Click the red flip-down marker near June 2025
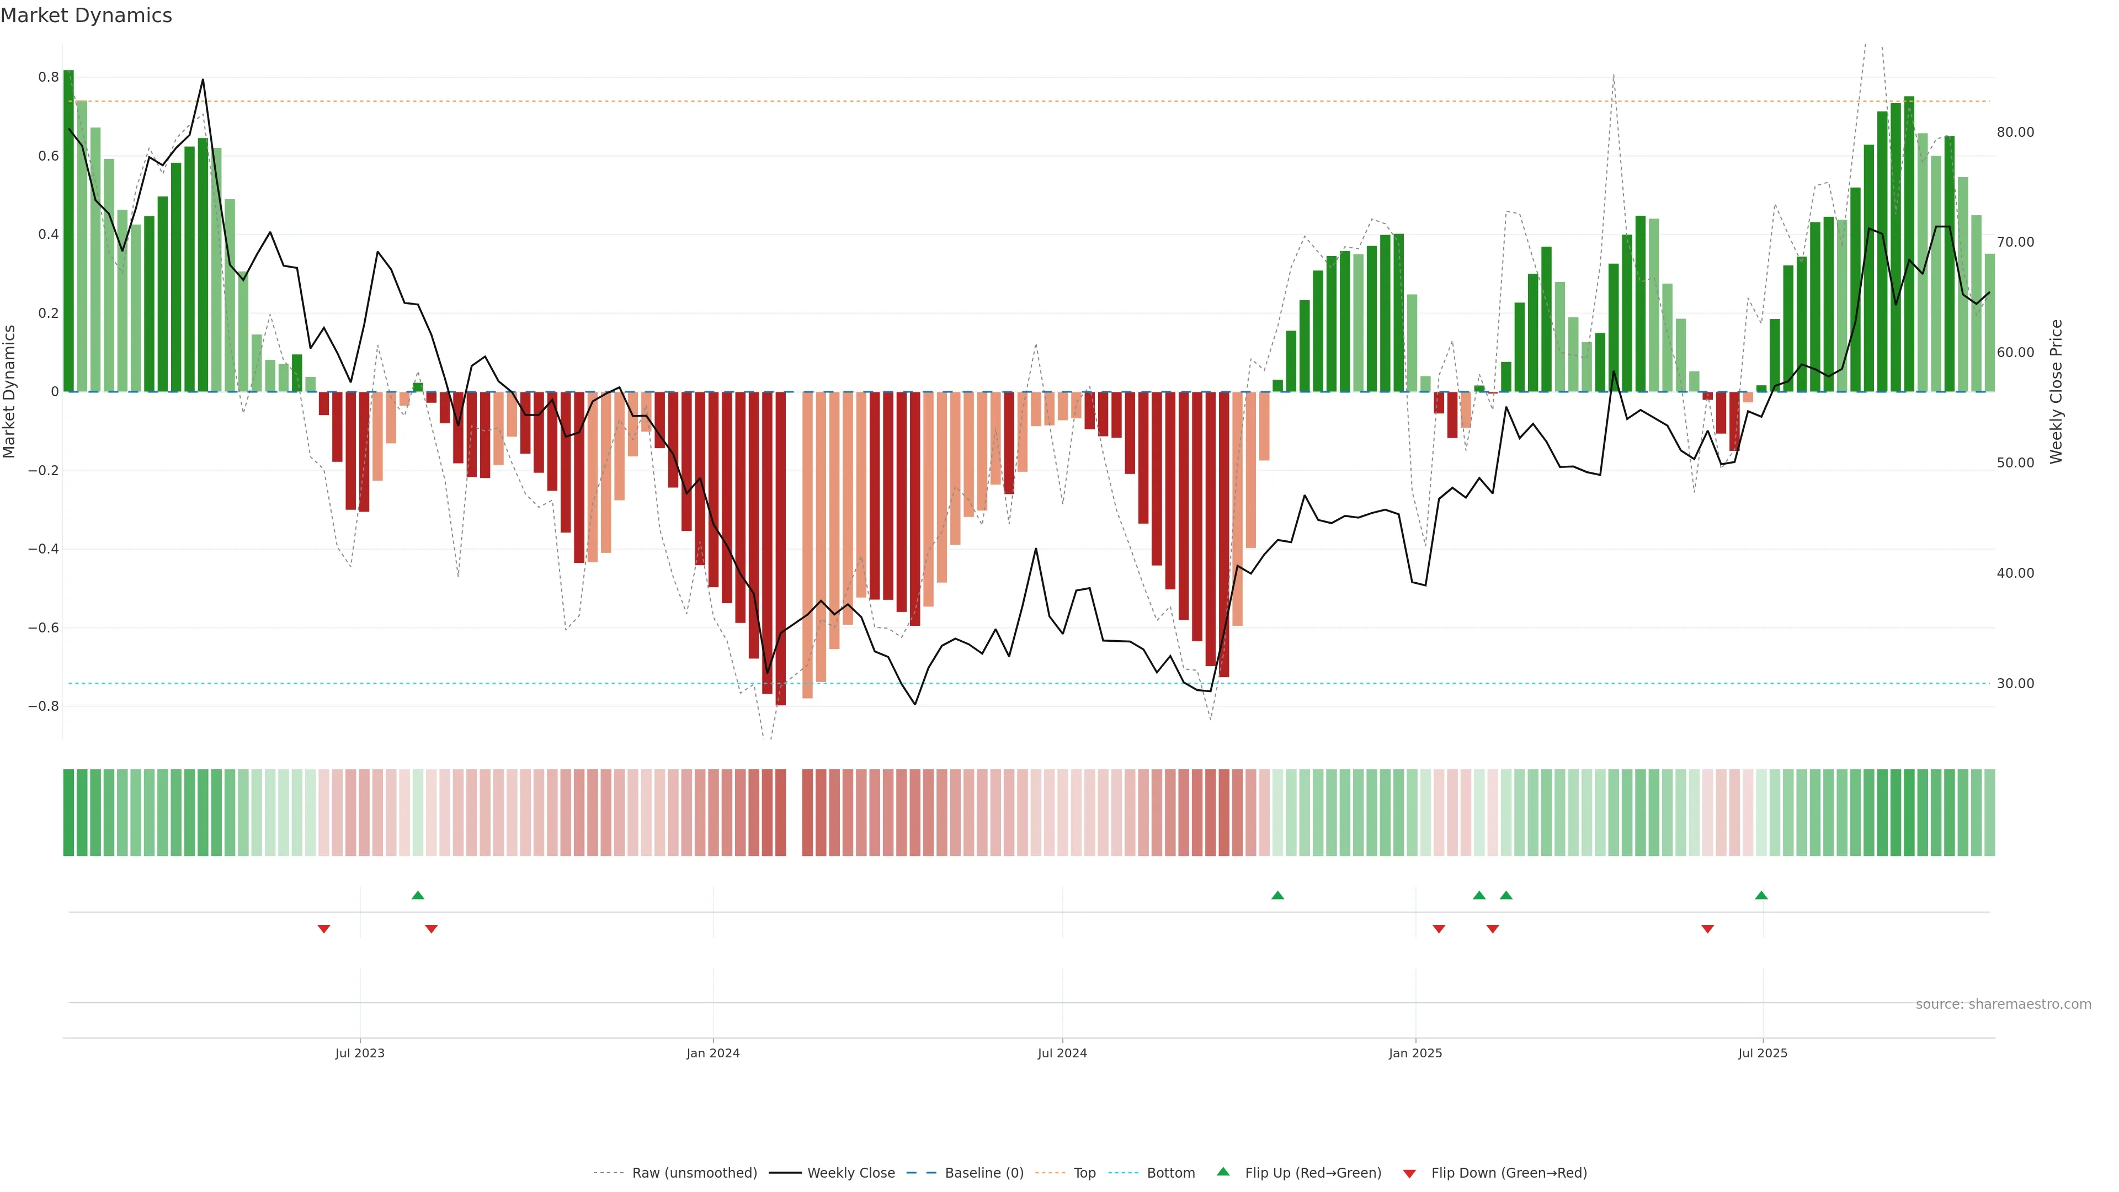2119x1192 pixels. click(x=1708, y=929)
